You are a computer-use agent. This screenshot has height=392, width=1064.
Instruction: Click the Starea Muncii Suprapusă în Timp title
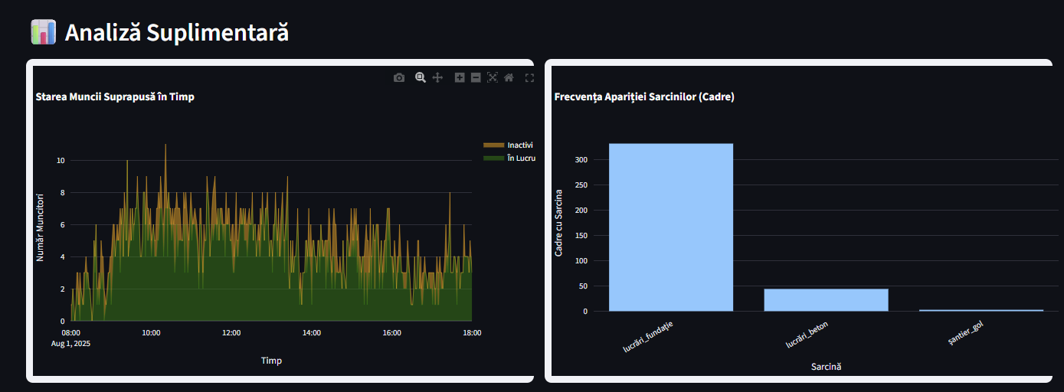[115, 97]
